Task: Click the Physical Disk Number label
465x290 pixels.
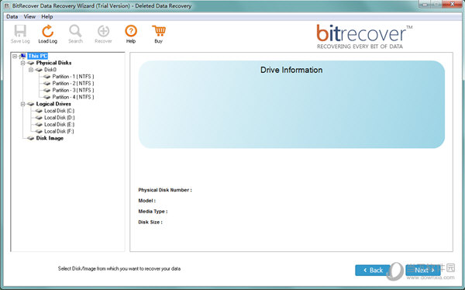Action: (165, 190)
